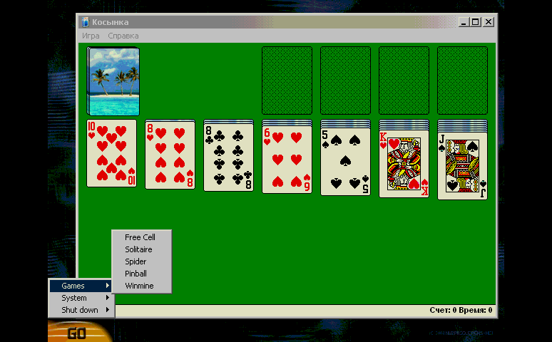Pick the King of hearts card

click(x=404, y=163)
